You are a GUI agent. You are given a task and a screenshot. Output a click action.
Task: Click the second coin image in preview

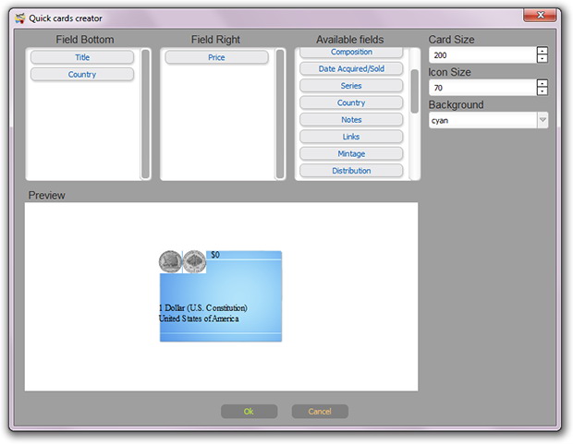coord(194,261)
